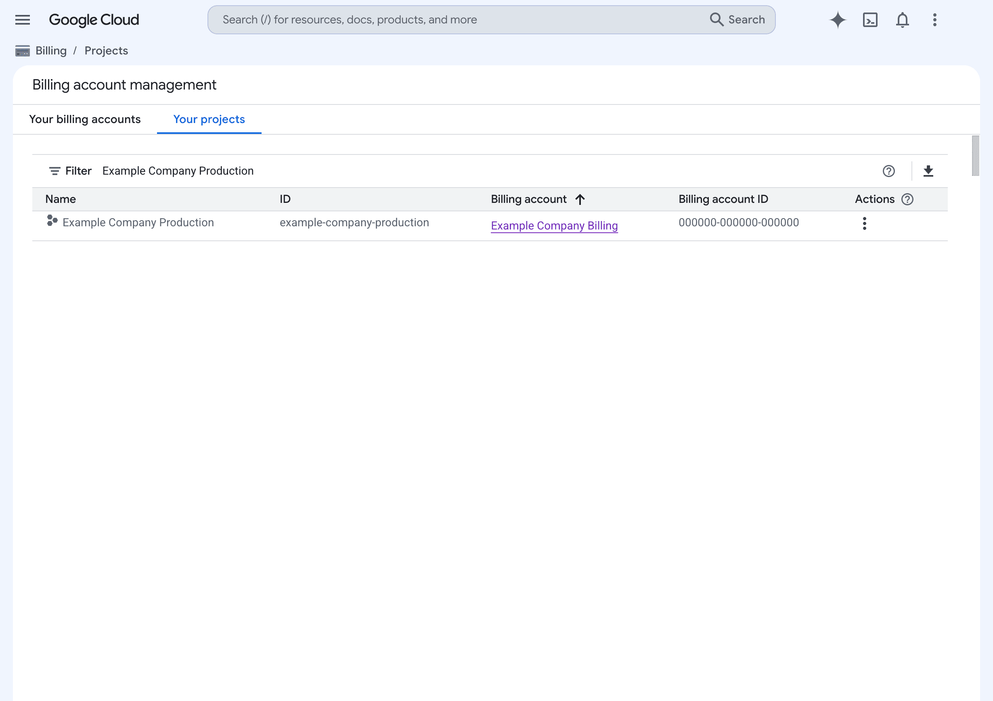Image resolution: width=993 pixels, height=701 pixels.
Task: Click Projects breadcrumb
Action: 107,50
